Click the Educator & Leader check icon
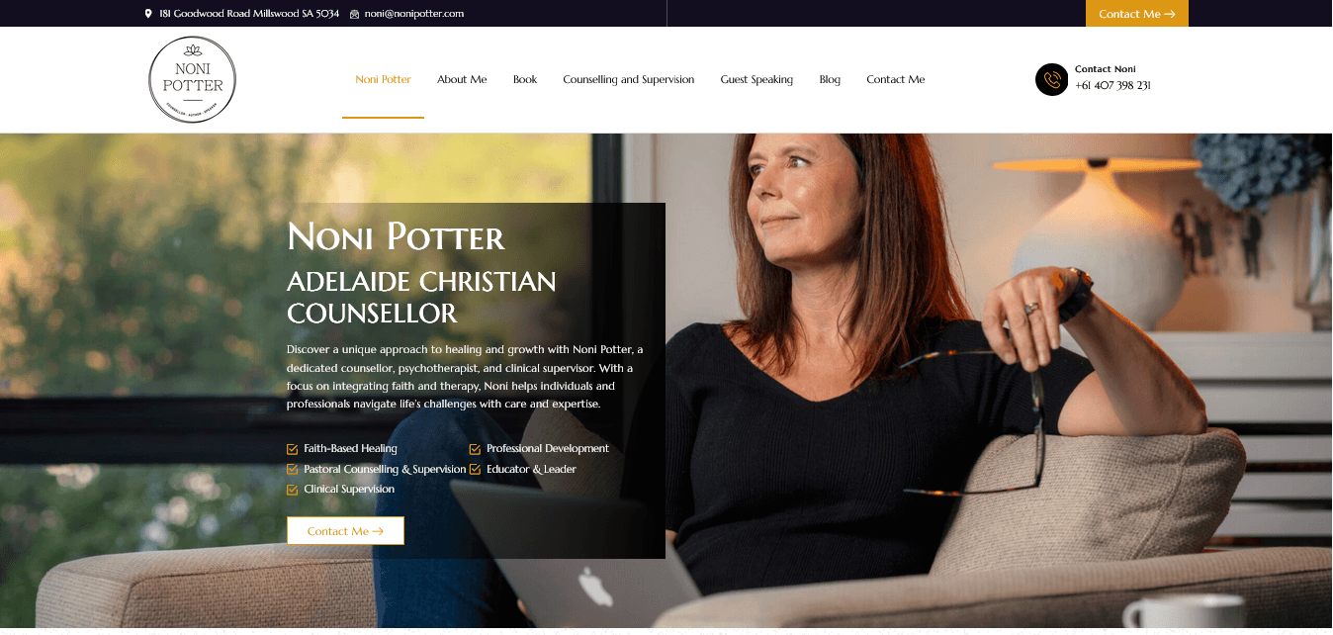Screen dimensions: 1333x635 click(475, 470)
